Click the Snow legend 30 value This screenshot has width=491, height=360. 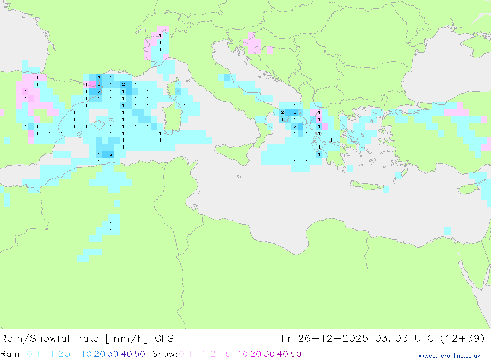point(269,354)
